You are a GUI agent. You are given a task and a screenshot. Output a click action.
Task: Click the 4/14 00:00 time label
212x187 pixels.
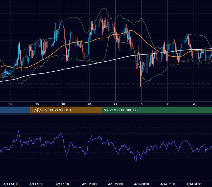pyautogui.click(x=142, y=184)
